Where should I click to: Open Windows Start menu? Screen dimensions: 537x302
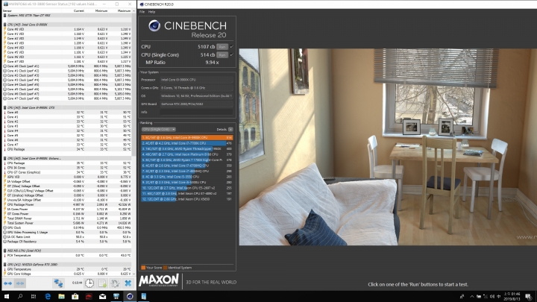(x=6, y=296)
